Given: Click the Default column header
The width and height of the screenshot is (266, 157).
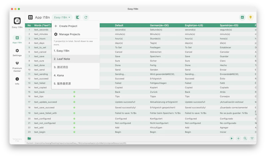Looking at the screenshot, I should (119, 25).
